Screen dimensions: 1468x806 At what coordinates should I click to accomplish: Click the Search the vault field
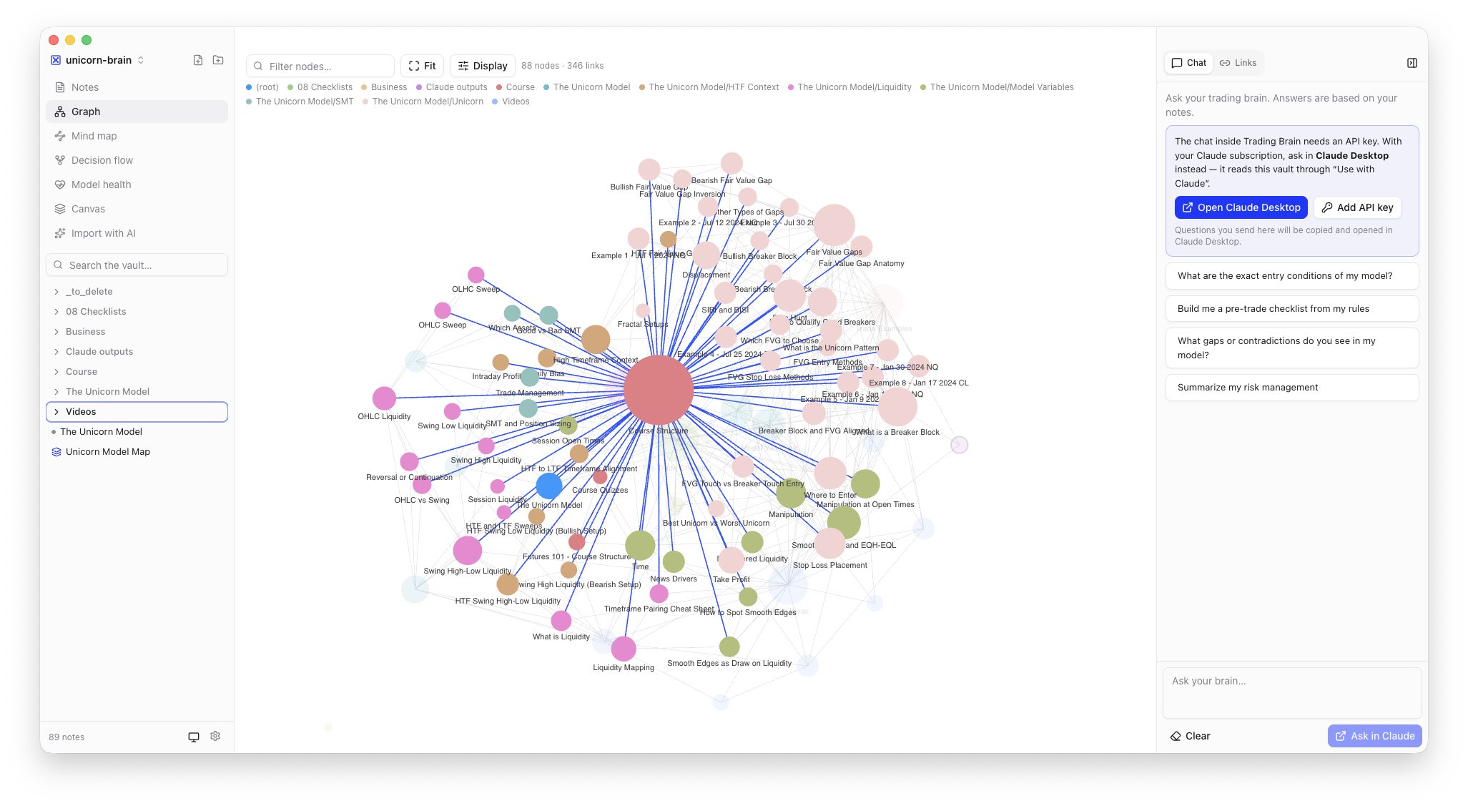pos(137,265)
